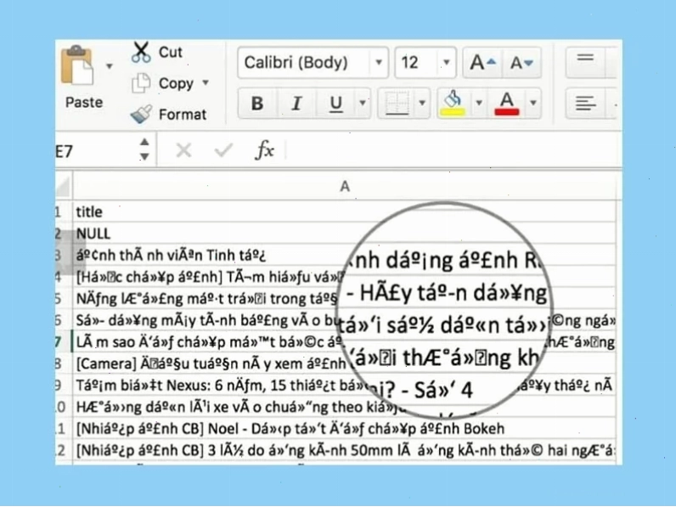Decrease font size with the smaller A
This screenshot has height=507, width=676.
tap(521, 63)
